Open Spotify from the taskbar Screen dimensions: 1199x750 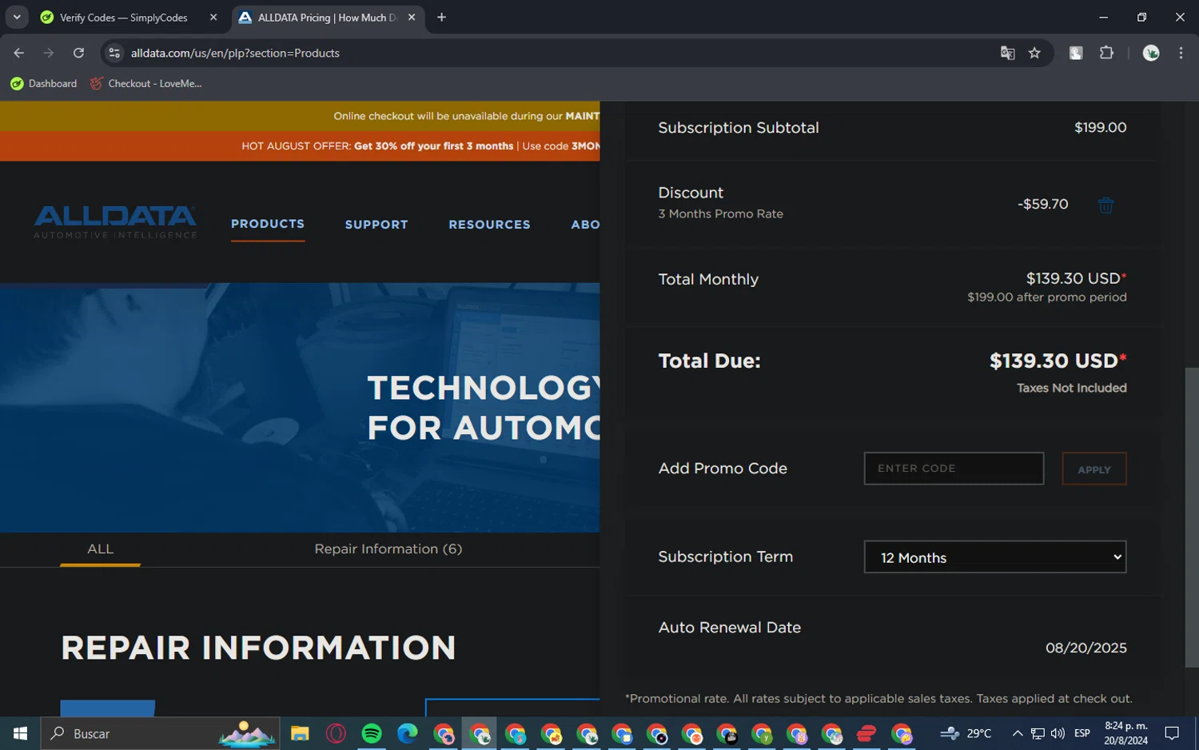(372, 733)
